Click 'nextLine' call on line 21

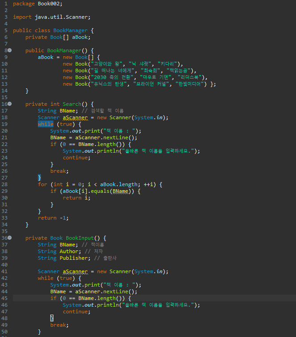[116, 137]
